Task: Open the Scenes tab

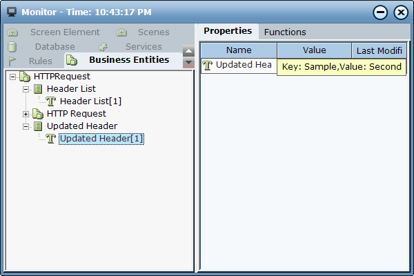Action: click(153, 32)
